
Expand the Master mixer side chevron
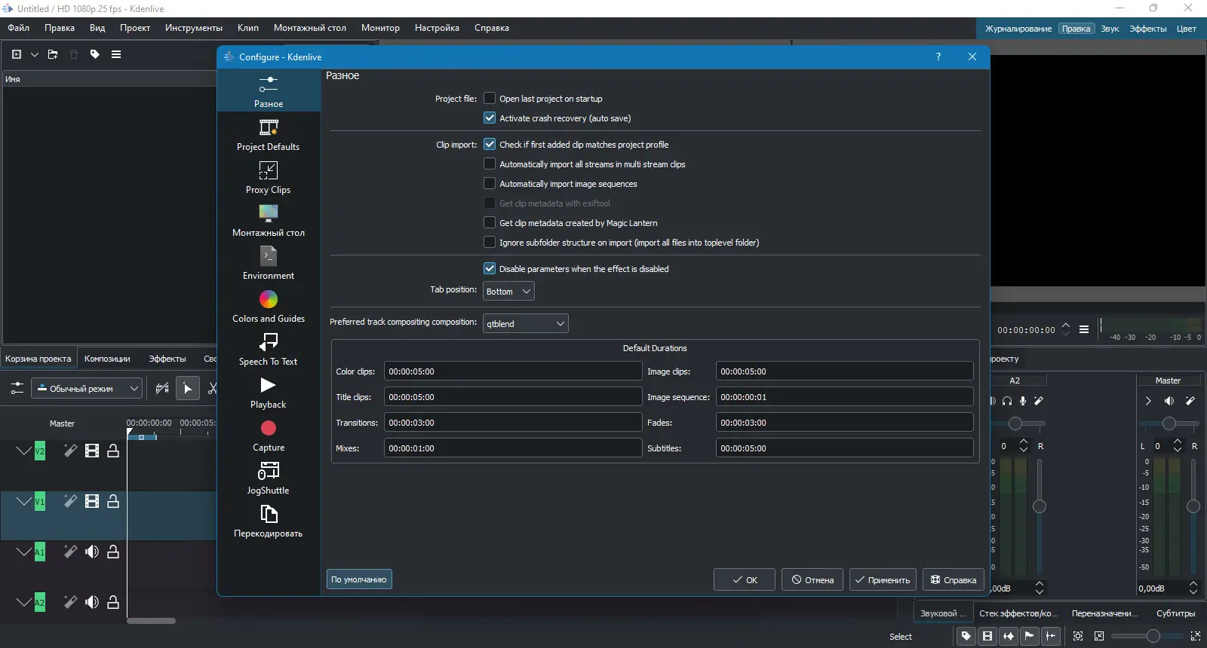(x=1148, y=401)
